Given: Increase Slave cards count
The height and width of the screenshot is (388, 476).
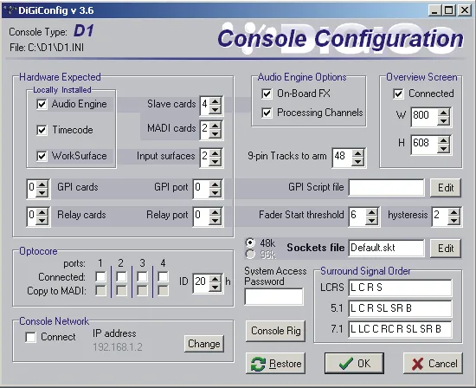Looking at the screenshot, I should click(215, 102).
